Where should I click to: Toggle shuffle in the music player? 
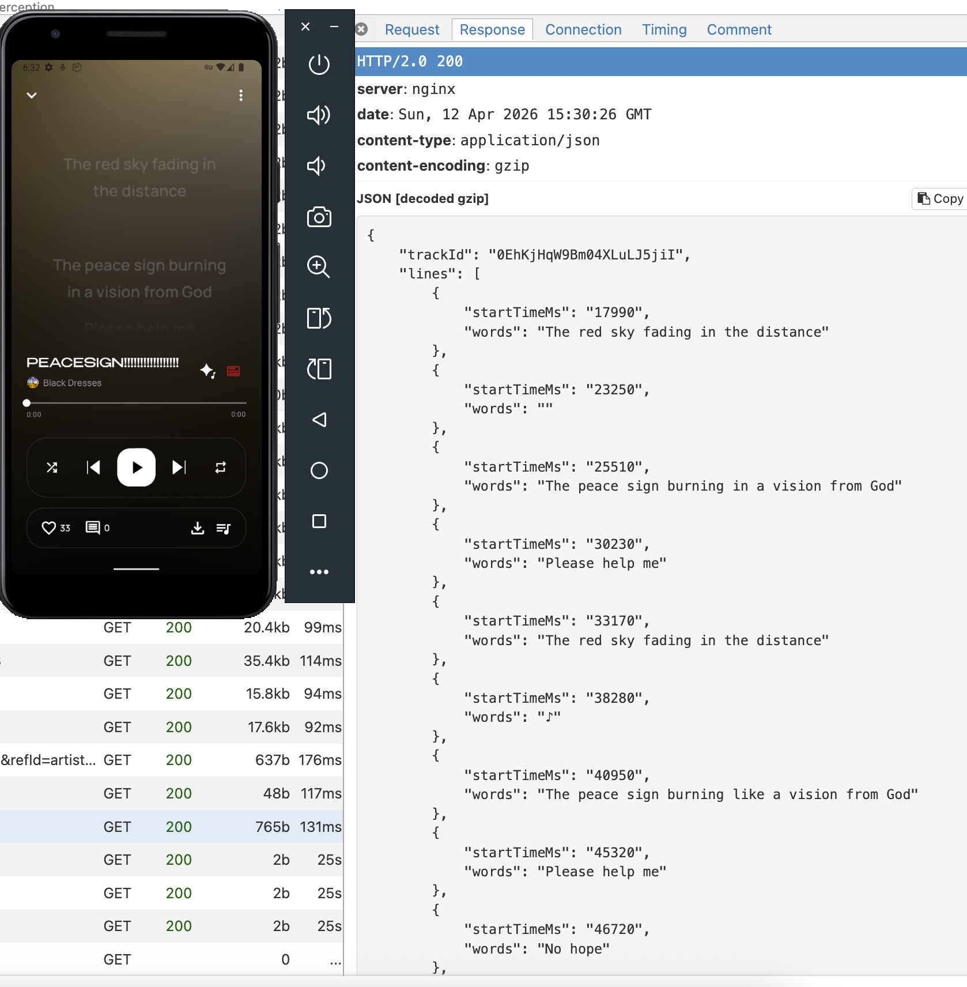pyautogui.click(x=52, y=468)
